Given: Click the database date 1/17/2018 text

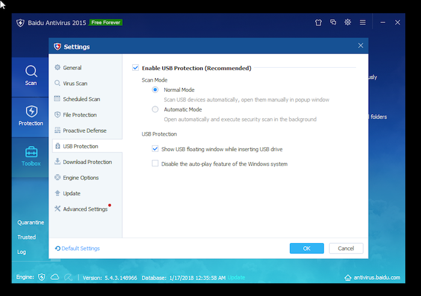Looking at the screenshot, I should point(197,278).
